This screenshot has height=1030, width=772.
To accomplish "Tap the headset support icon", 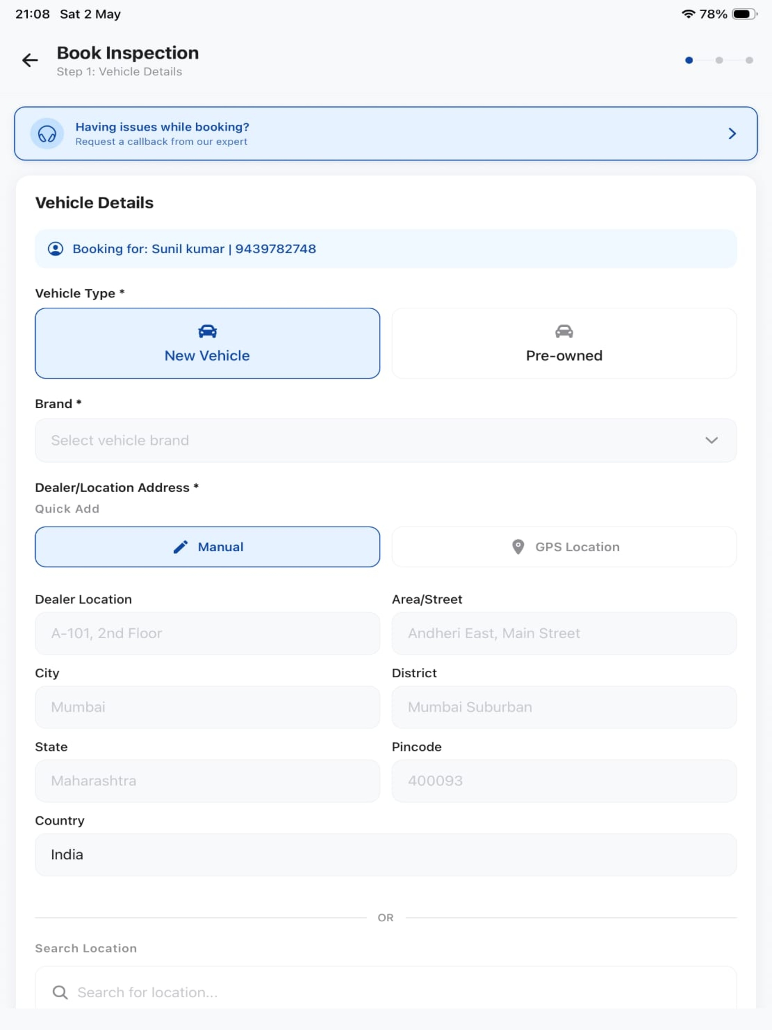I will pyautogui.click(x=47, y=134).
